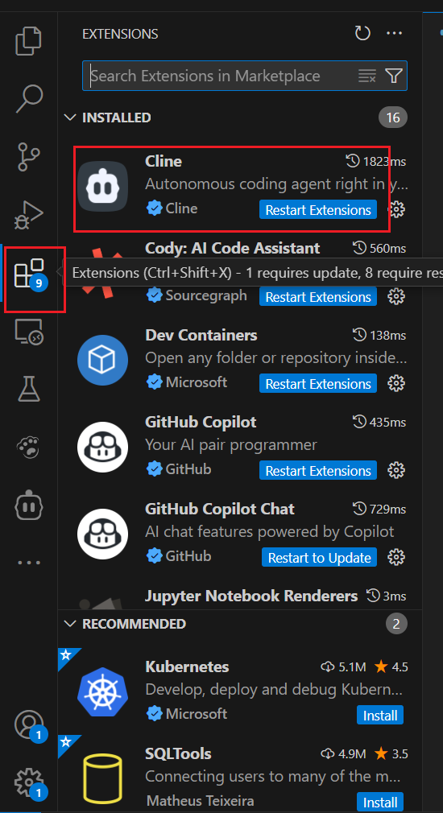443x813 pixels.
Task: Open Source Control view icon
Action: click(x=28, y=157)
